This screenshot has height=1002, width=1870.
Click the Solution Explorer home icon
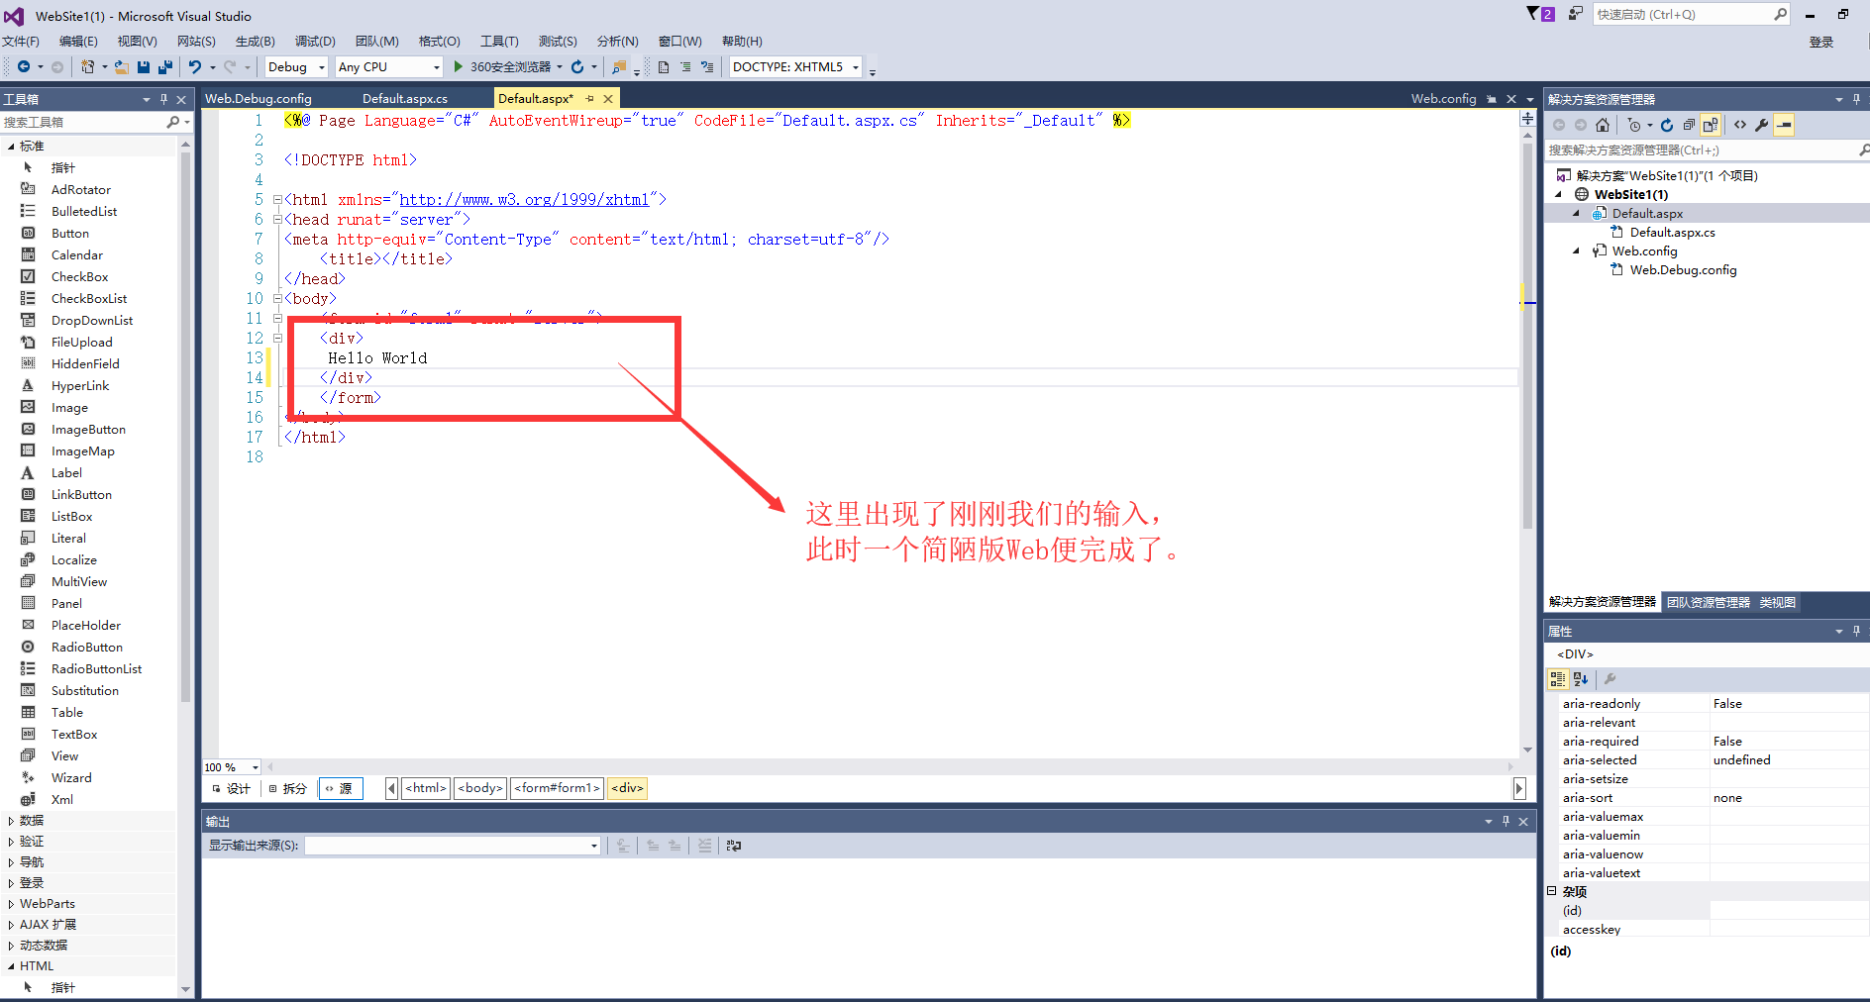point(1602,125)
